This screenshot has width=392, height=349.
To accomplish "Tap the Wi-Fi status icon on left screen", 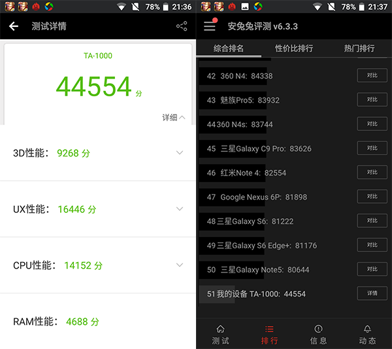I will (122, 7).
